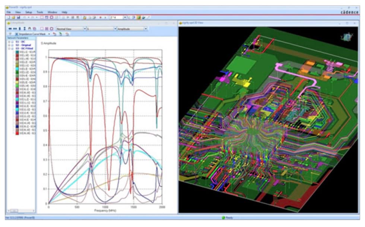Toggle the Impedance Curve Mask checkbox
Viewport: 365px width, 227px height.
click(x=17, y=34)
